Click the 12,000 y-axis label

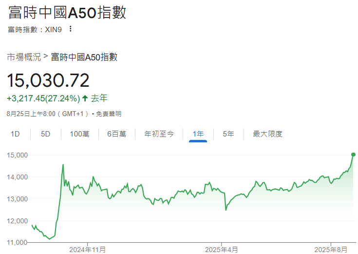point(17,221)
